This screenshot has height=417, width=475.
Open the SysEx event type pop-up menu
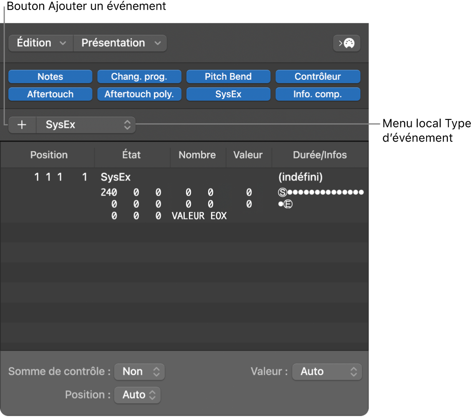click(86, 125)
